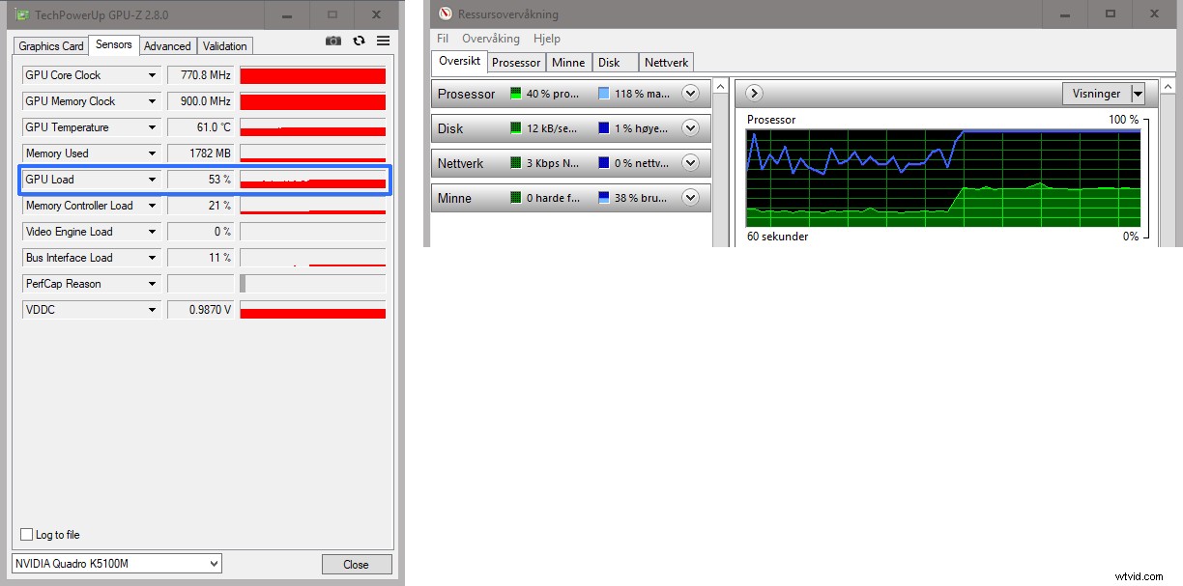Open the Visninger dropdown button
The height and width of the screenshot is (586, 1183).
tap(1138, 94)
